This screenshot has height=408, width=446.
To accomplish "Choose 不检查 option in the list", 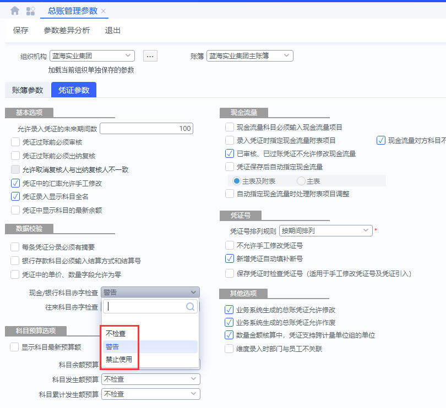I will pos(116,333).
